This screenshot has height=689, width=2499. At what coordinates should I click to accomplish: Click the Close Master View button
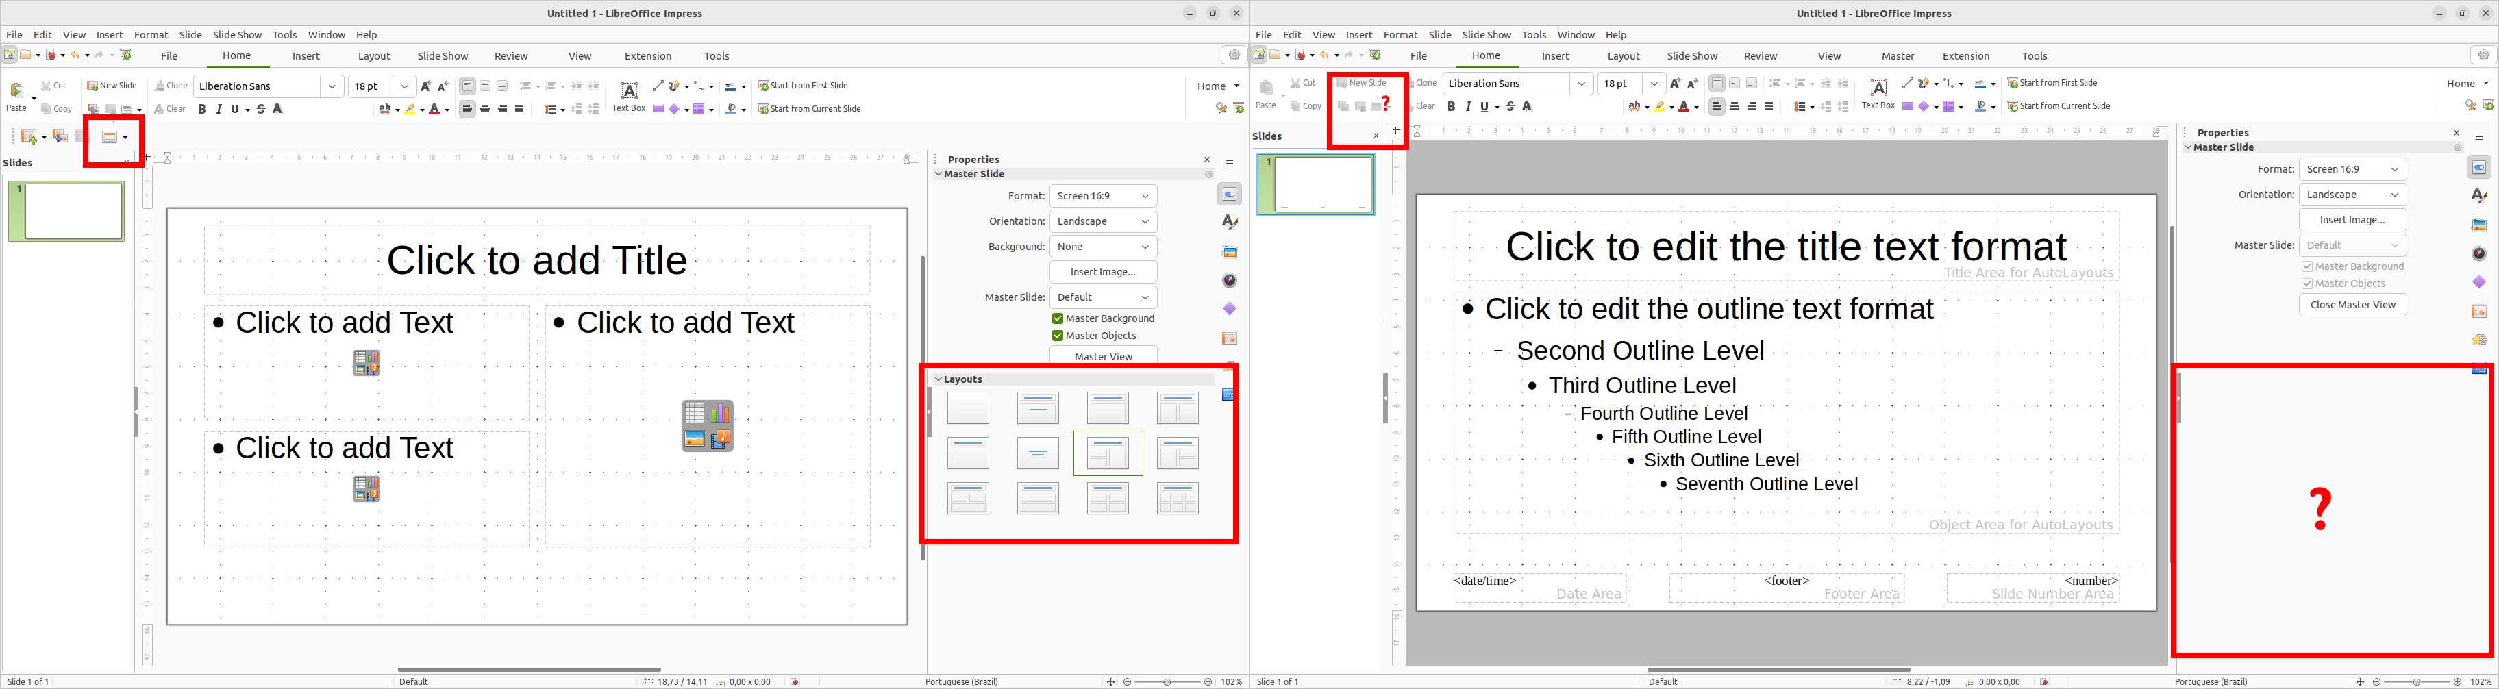2352,303
